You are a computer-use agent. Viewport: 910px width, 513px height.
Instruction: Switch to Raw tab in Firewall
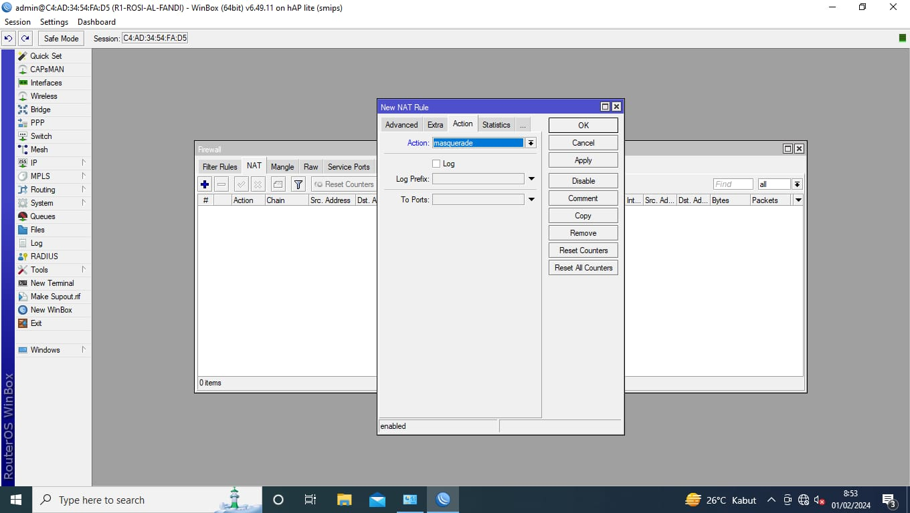tap(311, 167)
